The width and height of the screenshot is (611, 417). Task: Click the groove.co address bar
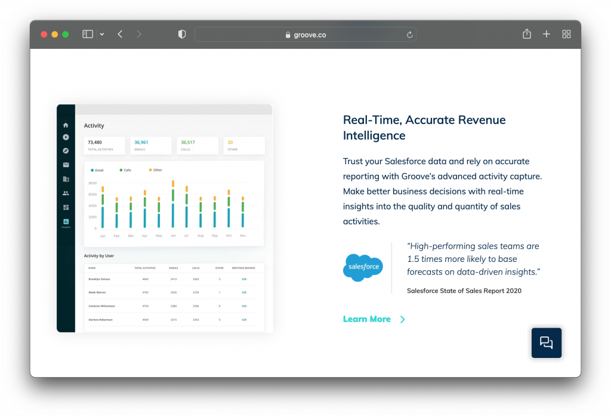click(x=305, y=35)
